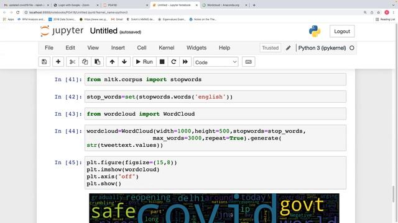This screenshot has width=398, height=223.
Task: Click the Trusted notebook button
Action: [271, 48]
